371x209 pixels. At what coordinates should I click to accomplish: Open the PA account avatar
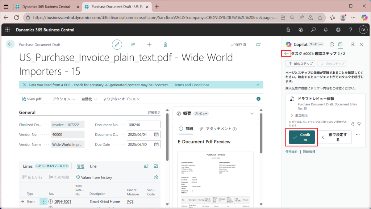coord(363,30)
